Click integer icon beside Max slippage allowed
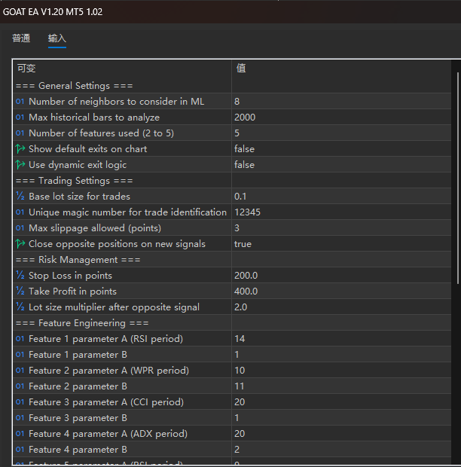The height and width of the screenshot is (467, 461). [20, 227]
